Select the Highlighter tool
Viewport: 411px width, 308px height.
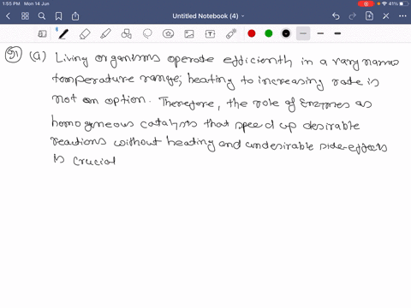coord(105,34)
